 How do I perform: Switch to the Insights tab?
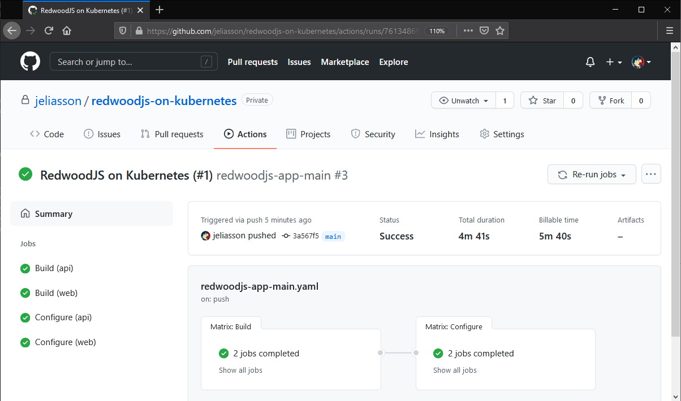[x=437, y=134]
